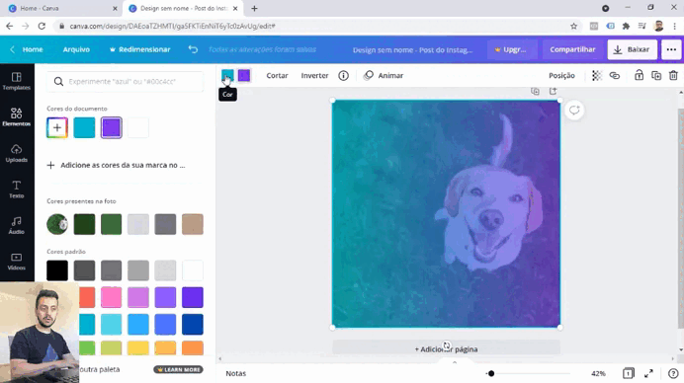Open the Posição menu
The image size is (684, 383).
561,75
